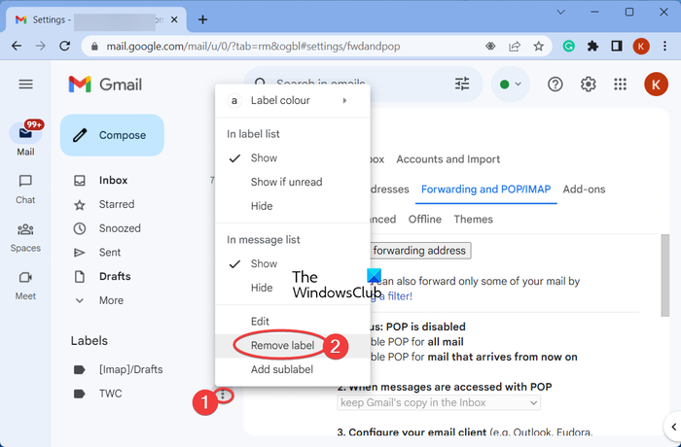Screen dimensions: 681x447
Task: Choose Edit in the label menu
Action: click(x=293, y=322)
